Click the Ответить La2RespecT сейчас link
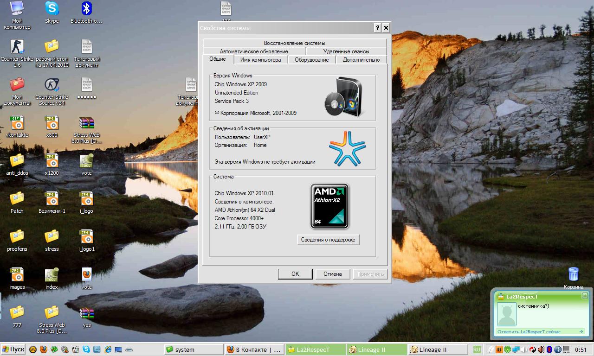 (529, 331)
